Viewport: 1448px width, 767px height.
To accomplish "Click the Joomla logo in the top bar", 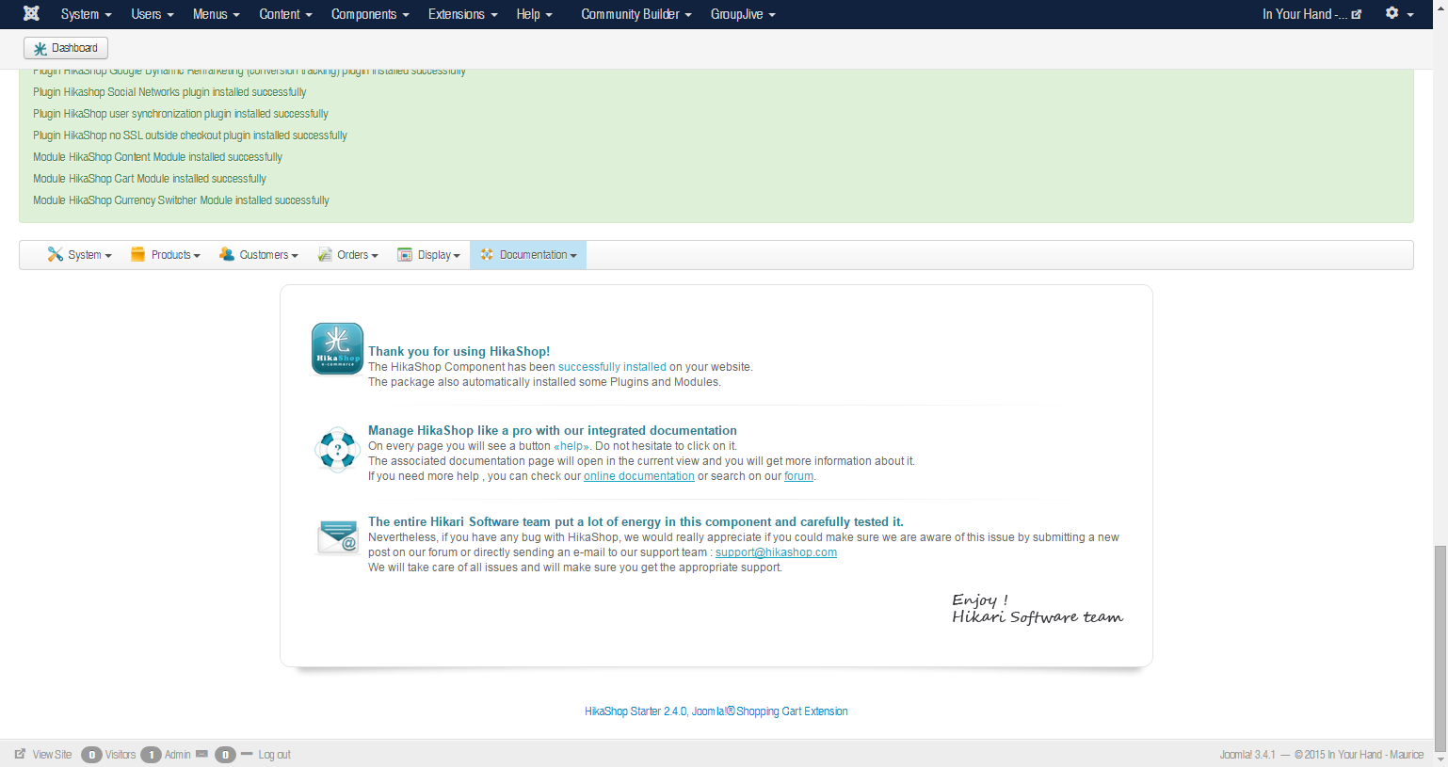I will pyautogui.click(x=31, y=13).
